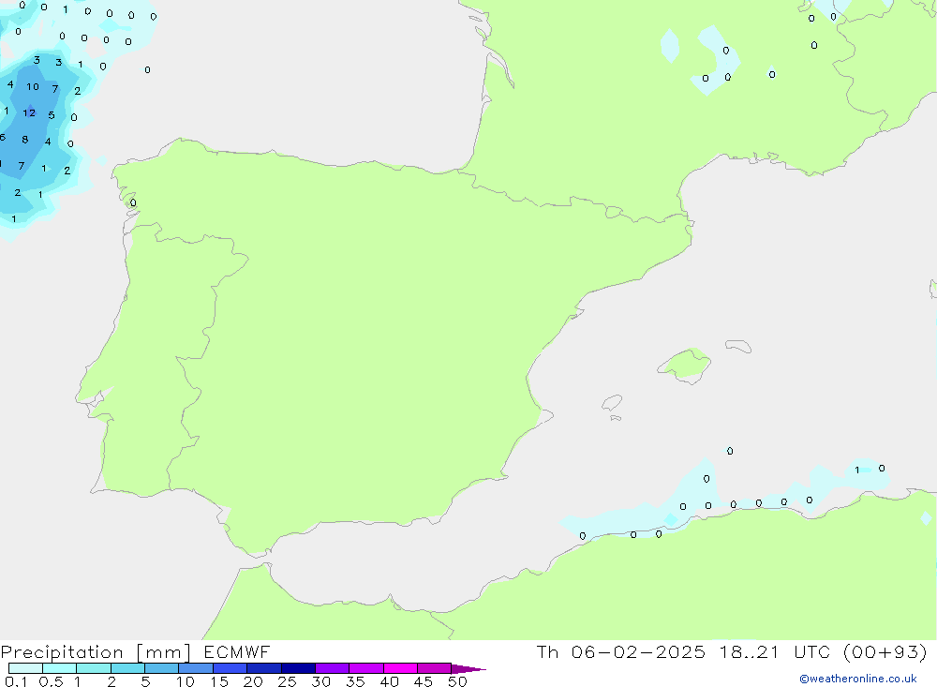The width and height of the screenshot is (937, 687).
Task: Click the legend label "0.5"
Action: (52, 681)
